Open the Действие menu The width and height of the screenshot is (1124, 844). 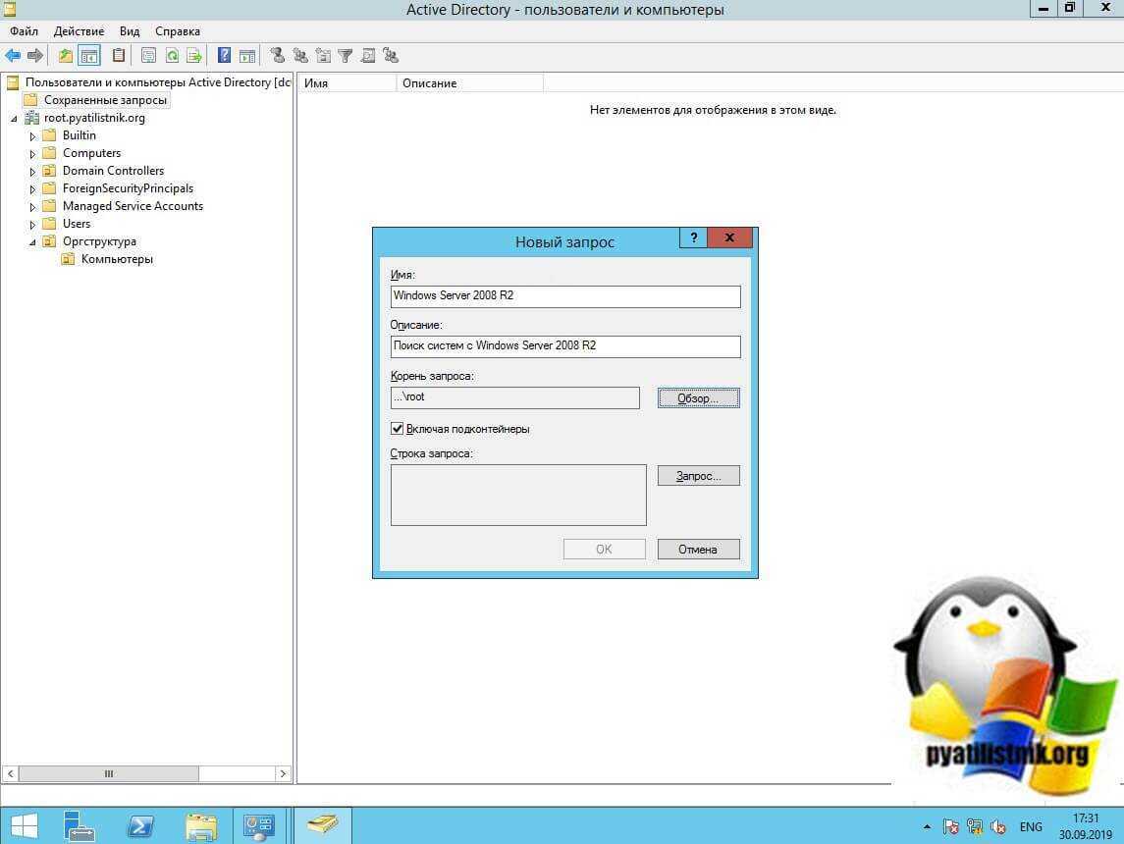79,30
